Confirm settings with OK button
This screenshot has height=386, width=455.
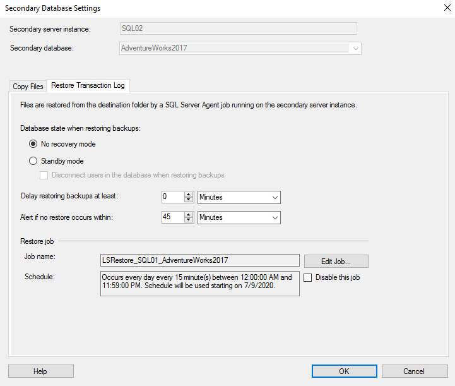345,371
